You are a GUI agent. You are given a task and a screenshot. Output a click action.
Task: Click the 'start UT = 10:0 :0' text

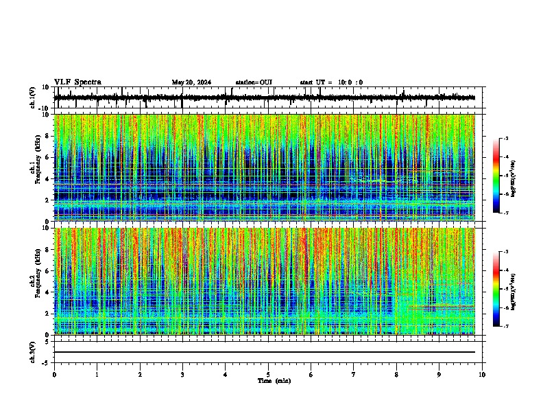click(x=331, y=82)
